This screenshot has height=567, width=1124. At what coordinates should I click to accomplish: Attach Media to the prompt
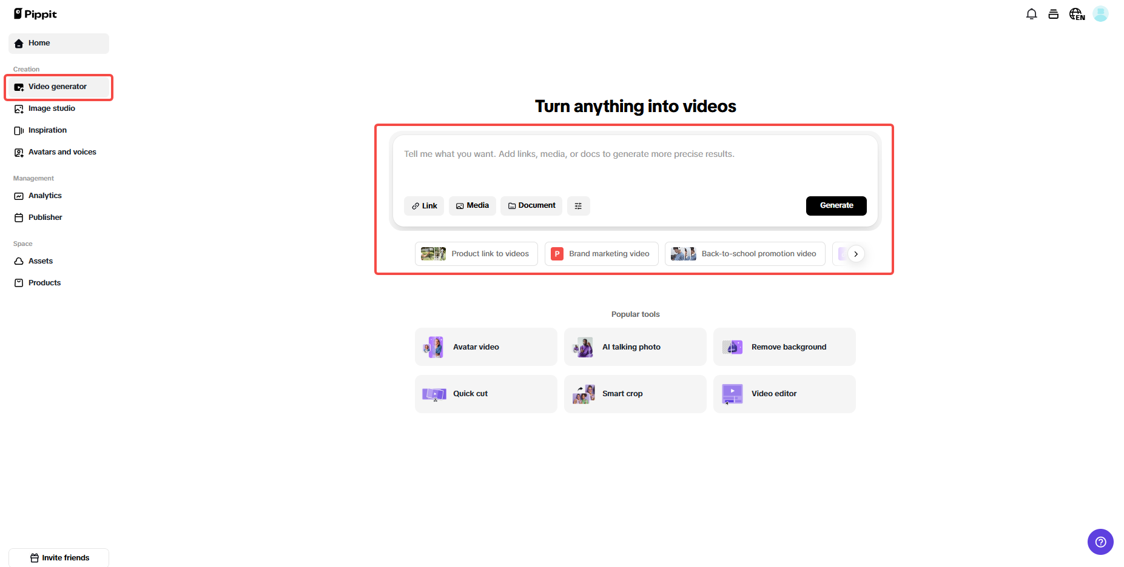coord(472,206)
